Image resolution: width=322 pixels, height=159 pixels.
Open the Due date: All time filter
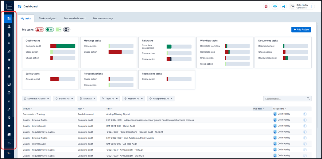pyautogui.click(x=36, y=99)
